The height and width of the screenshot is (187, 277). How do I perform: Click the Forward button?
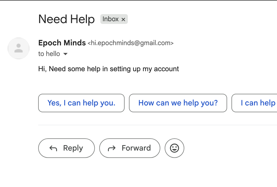point(130,148)
